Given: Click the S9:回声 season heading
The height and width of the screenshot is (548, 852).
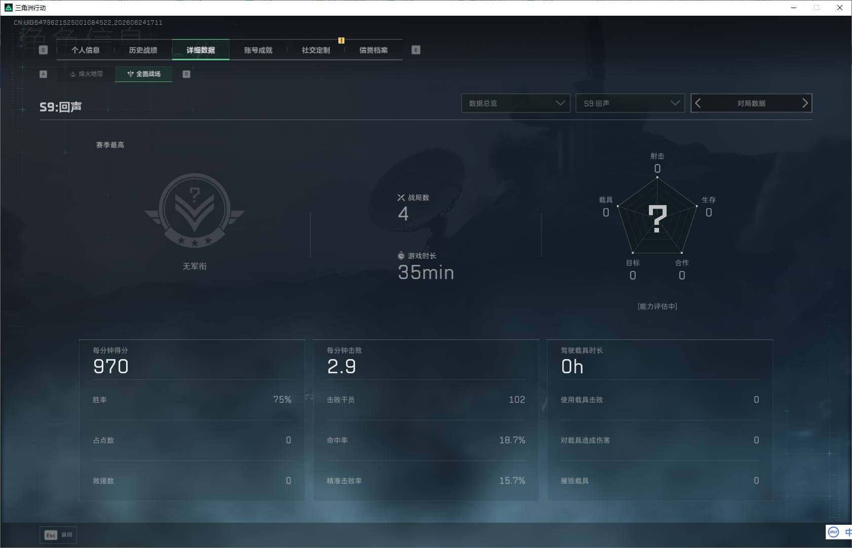Looking at the screenshot, I should pyautogui.click(x=61, y=107).
